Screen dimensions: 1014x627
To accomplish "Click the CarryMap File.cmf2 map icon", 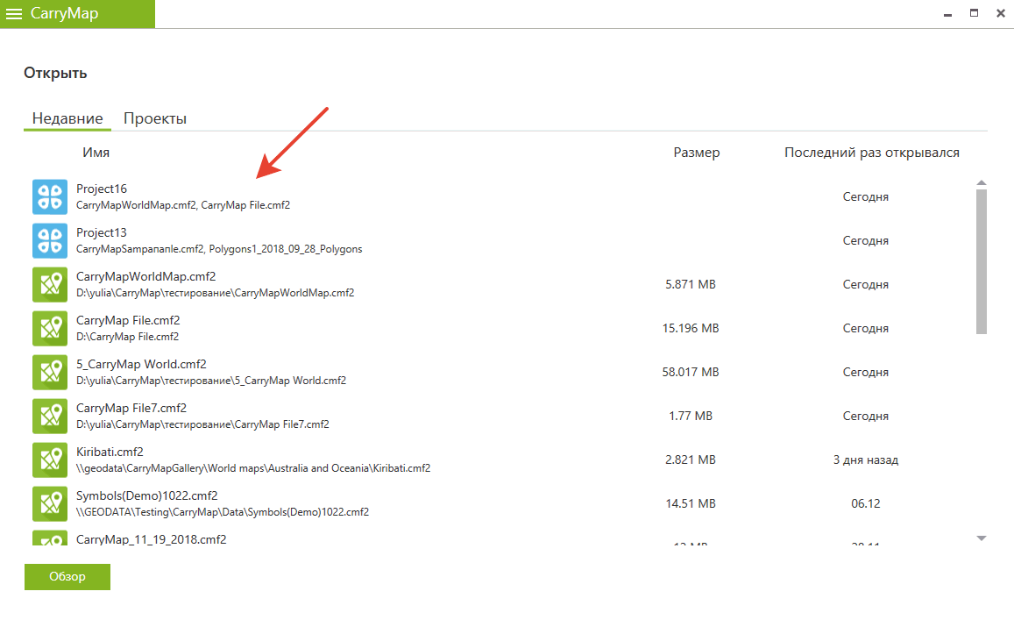I will [x=50, y=329].
